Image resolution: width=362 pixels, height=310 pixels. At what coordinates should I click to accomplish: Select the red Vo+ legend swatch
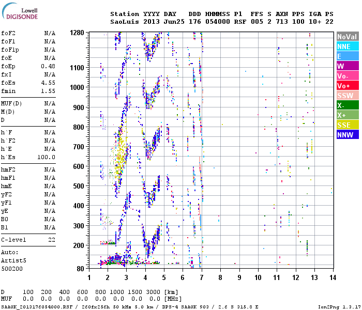(348, 86)
